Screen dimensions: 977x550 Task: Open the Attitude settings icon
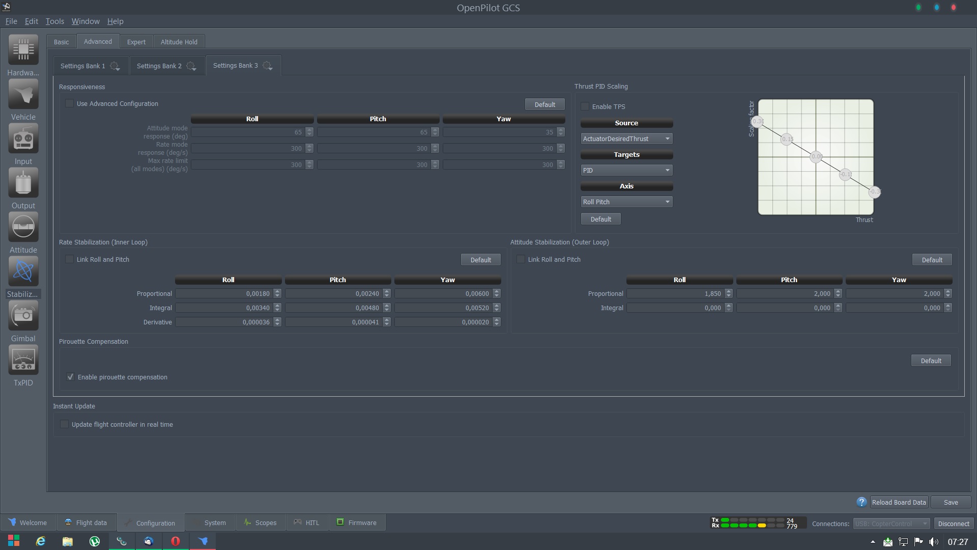(x=23, y=227)
